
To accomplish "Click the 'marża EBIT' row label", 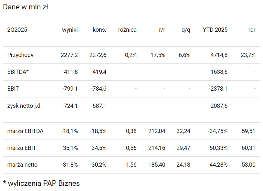I will click(22, 148).
